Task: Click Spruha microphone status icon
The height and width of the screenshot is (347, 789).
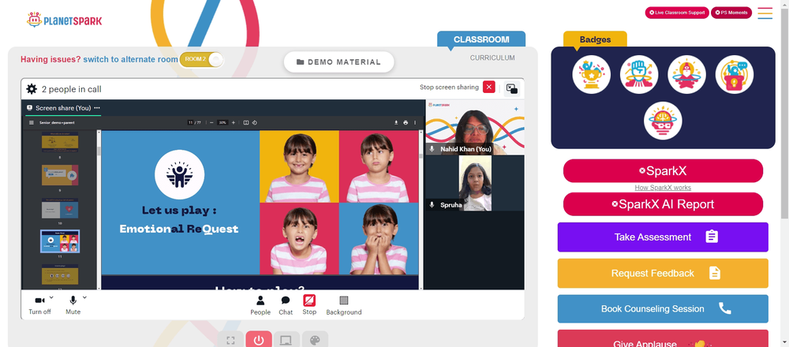Action: tap(432, 205)
